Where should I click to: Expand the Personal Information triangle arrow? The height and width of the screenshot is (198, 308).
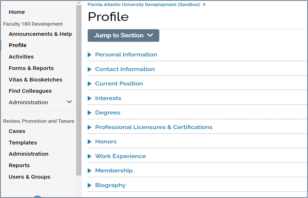coord(90,55)
